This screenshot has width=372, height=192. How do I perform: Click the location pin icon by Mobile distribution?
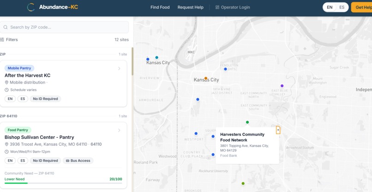(x=6, y=82)
